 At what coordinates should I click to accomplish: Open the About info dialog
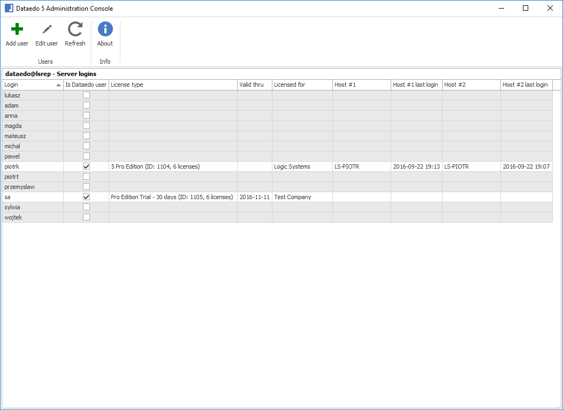point(105,29)
